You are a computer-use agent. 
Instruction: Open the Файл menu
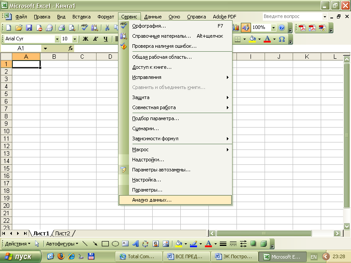(21, 17)
